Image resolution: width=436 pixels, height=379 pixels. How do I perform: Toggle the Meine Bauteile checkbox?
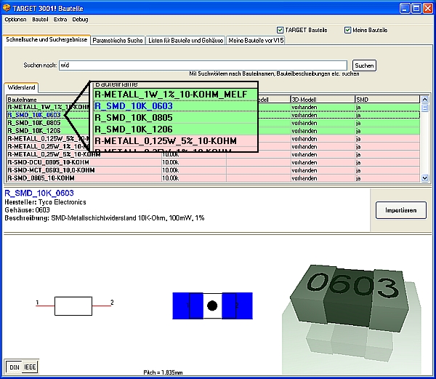347,30
